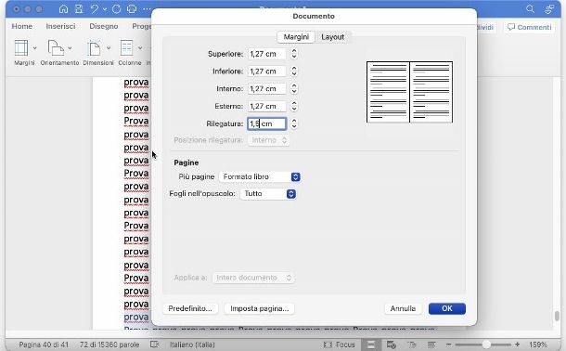Click the Save icon in title bar

79,9
